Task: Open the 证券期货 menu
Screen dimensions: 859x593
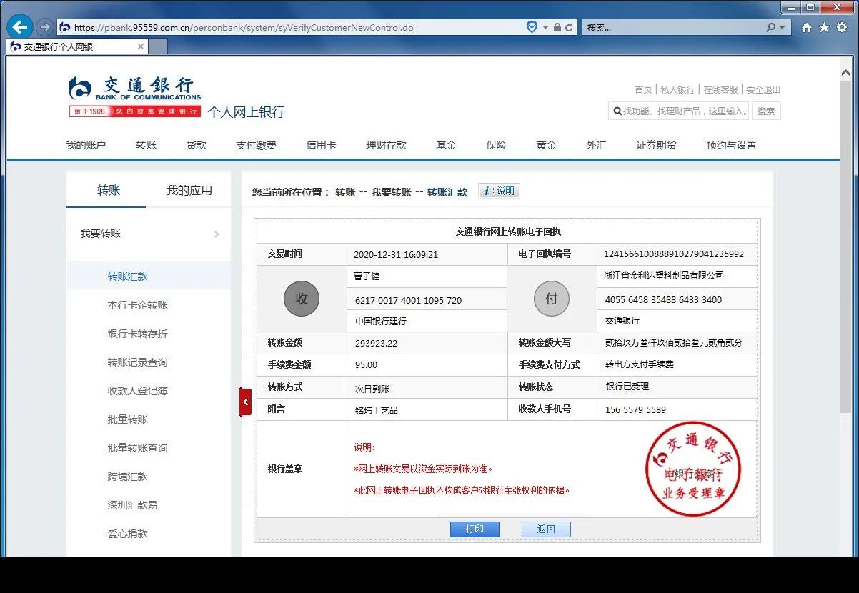Action: [x=656, y=145]
